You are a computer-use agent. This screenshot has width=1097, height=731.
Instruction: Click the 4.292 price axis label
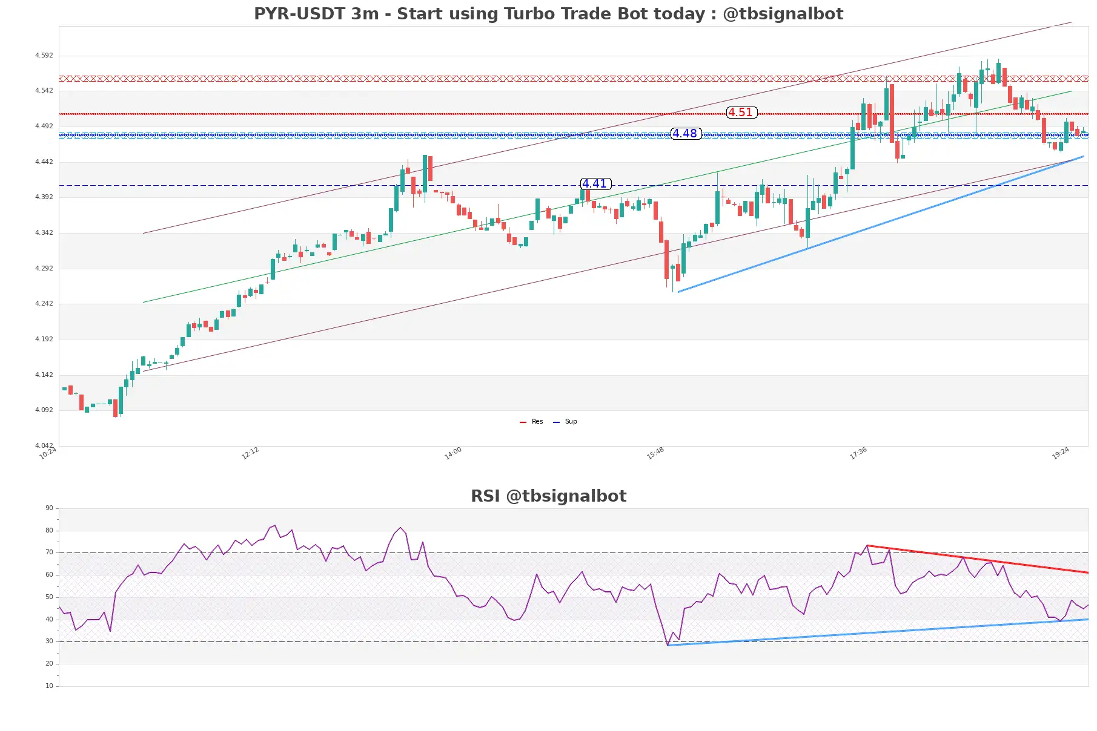click(44, 268)
